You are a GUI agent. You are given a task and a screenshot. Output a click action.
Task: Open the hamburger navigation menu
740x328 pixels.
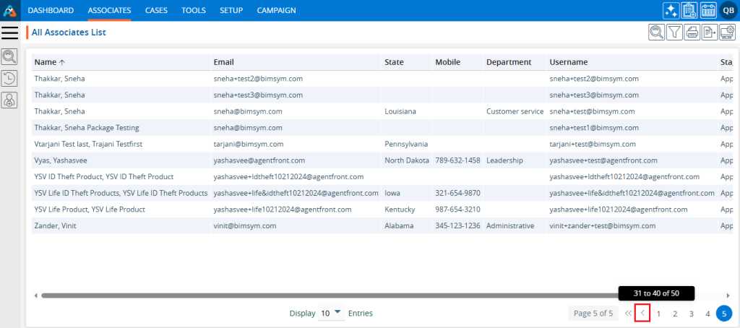[9, 33]
